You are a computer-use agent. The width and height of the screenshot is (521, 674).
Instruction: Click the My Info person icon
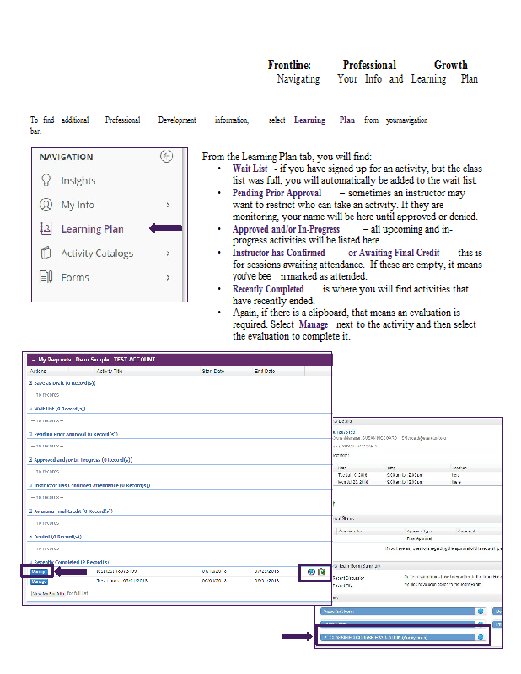pyautogui.click(x=46, y=204)
